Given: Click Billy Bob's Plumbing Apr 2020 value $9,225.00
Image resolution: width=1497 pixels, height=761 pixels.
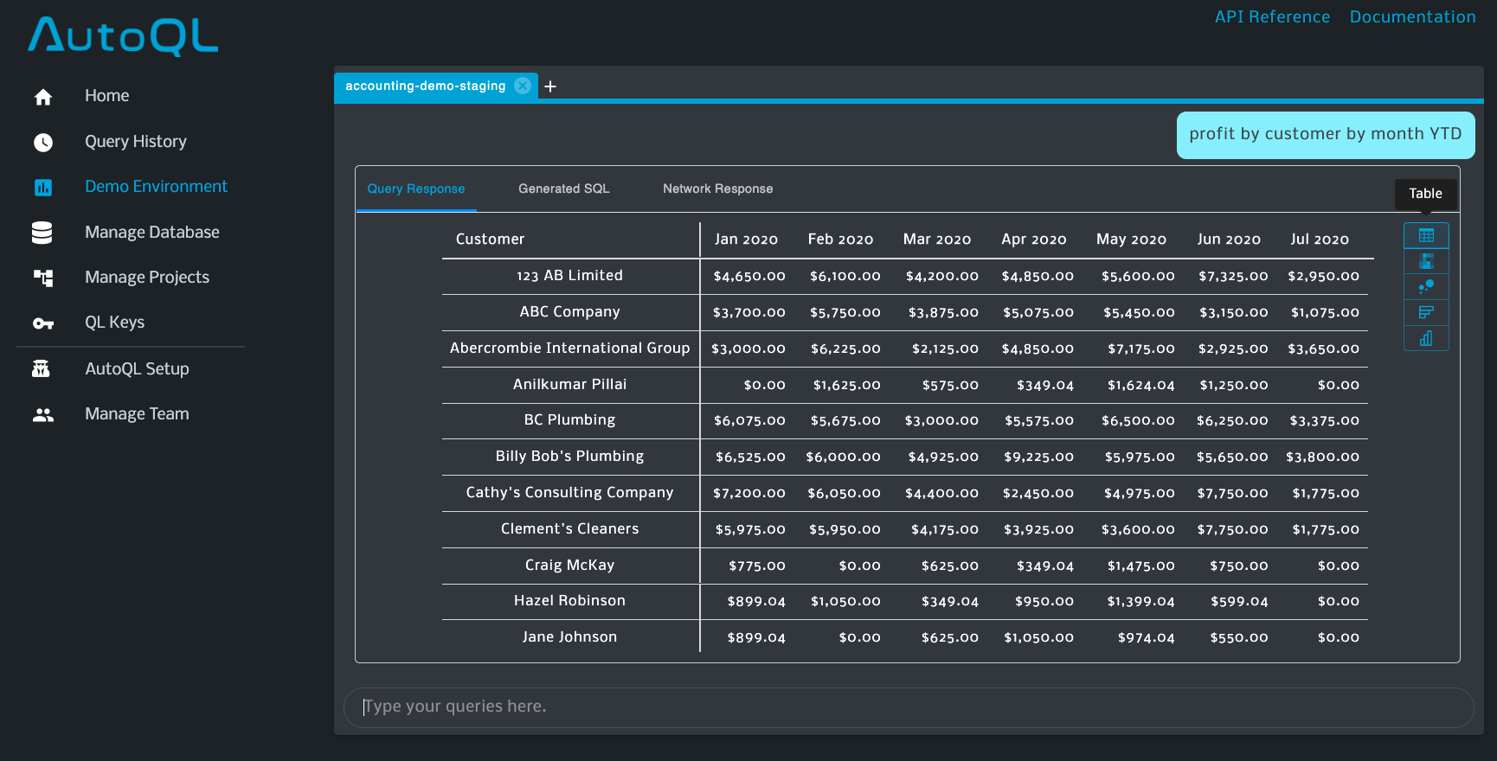Looking at the screenshot, I should tap(1038, 457).
